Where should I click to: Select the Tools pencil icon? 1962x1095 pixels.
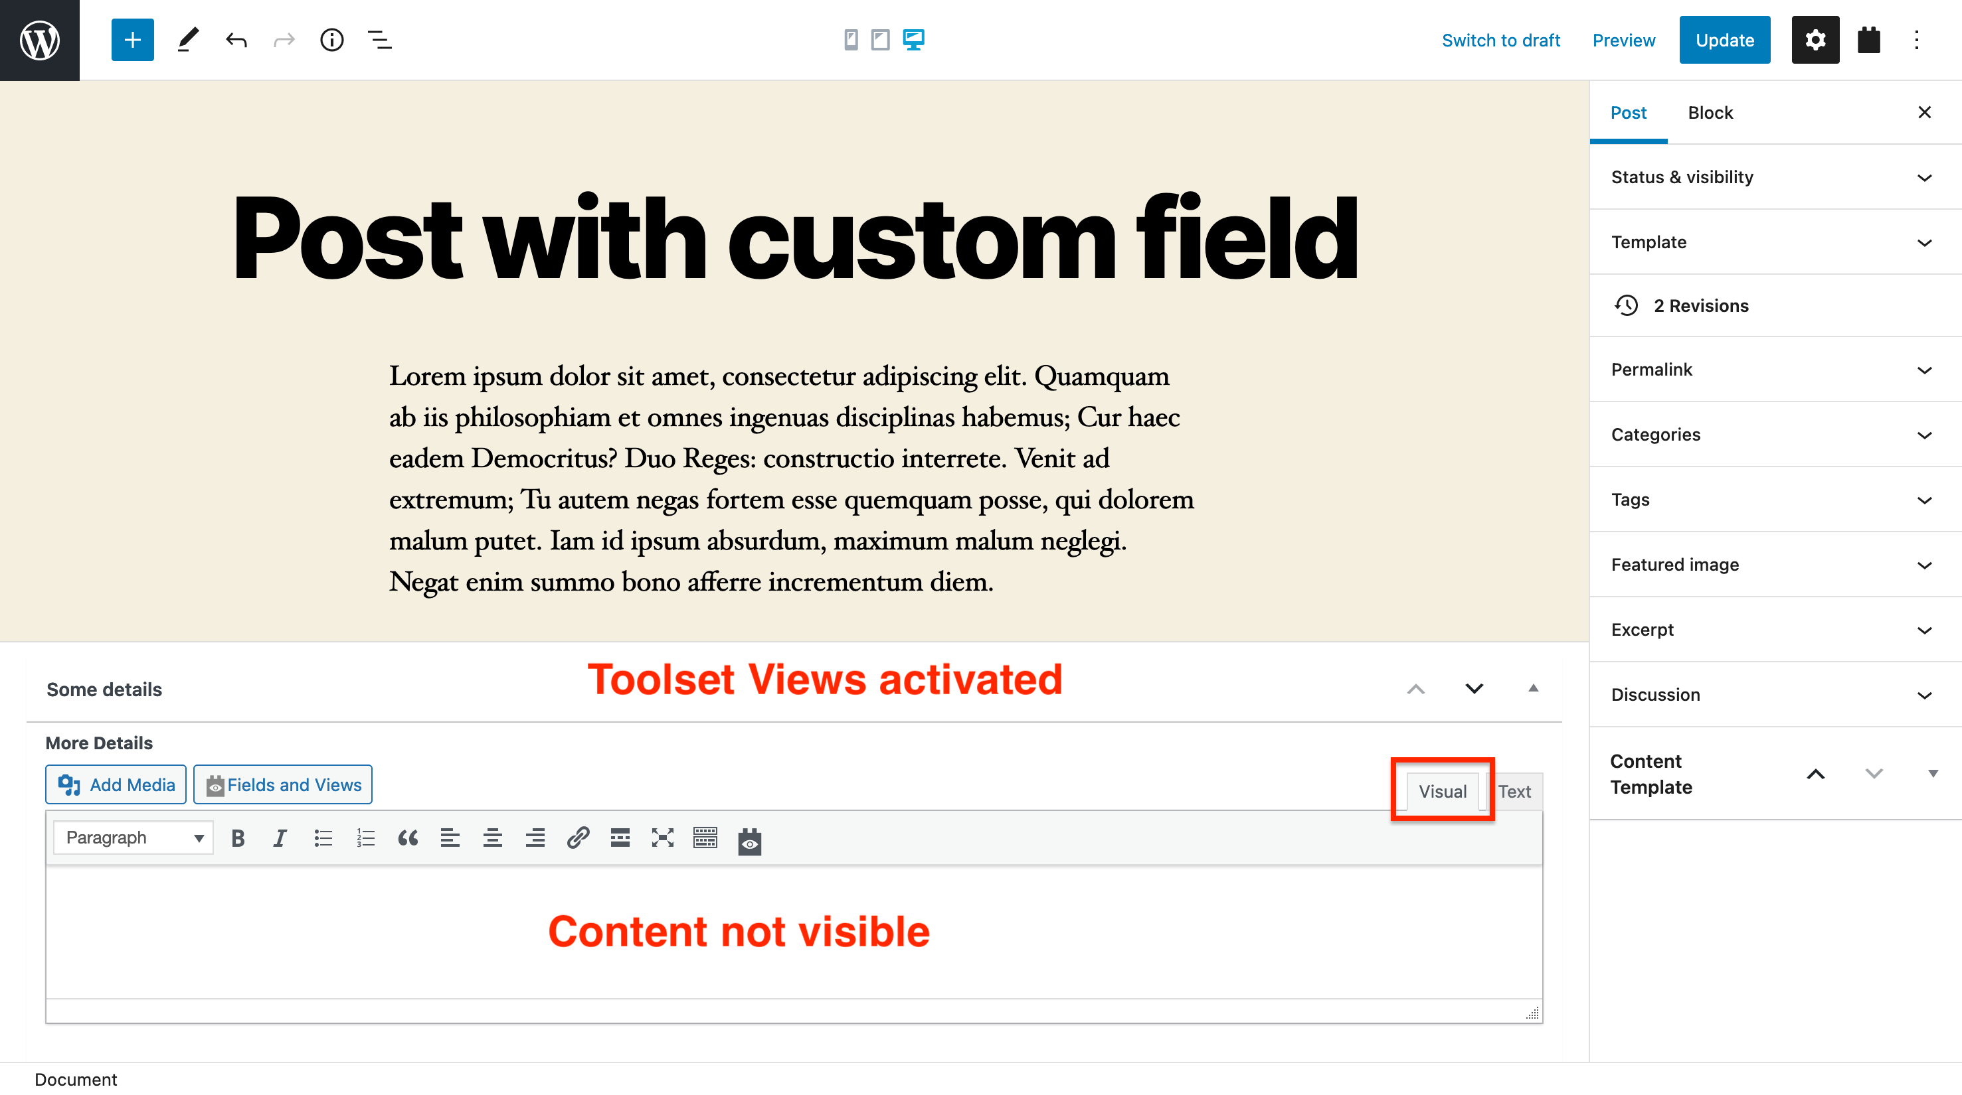[188, 40]
